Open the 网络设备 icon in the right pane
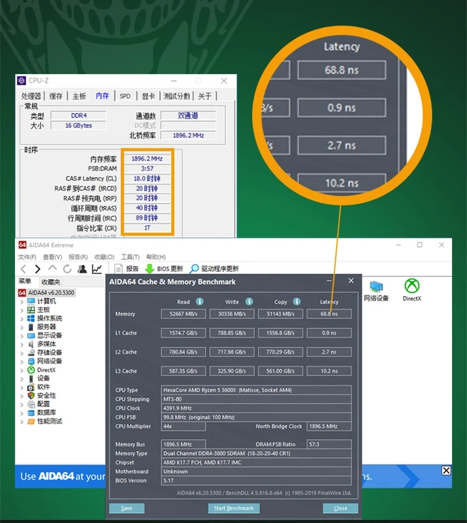Viewport: 467px width, 523px height. coord(376,291)
